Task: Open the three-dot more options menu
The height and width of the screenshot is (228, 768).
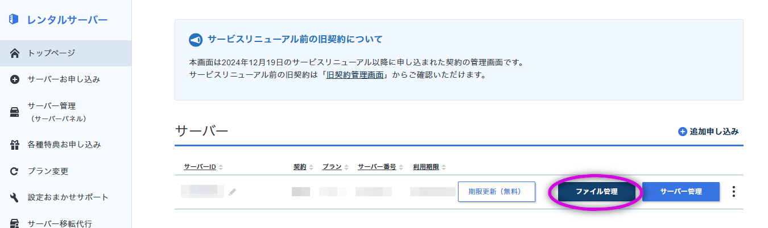Action: click(x=734, y=192)
